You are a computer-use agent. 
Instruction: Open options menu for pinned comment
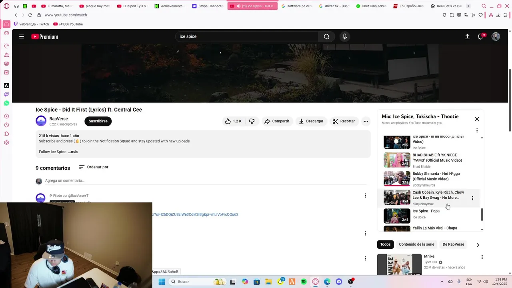click(365, 196)
